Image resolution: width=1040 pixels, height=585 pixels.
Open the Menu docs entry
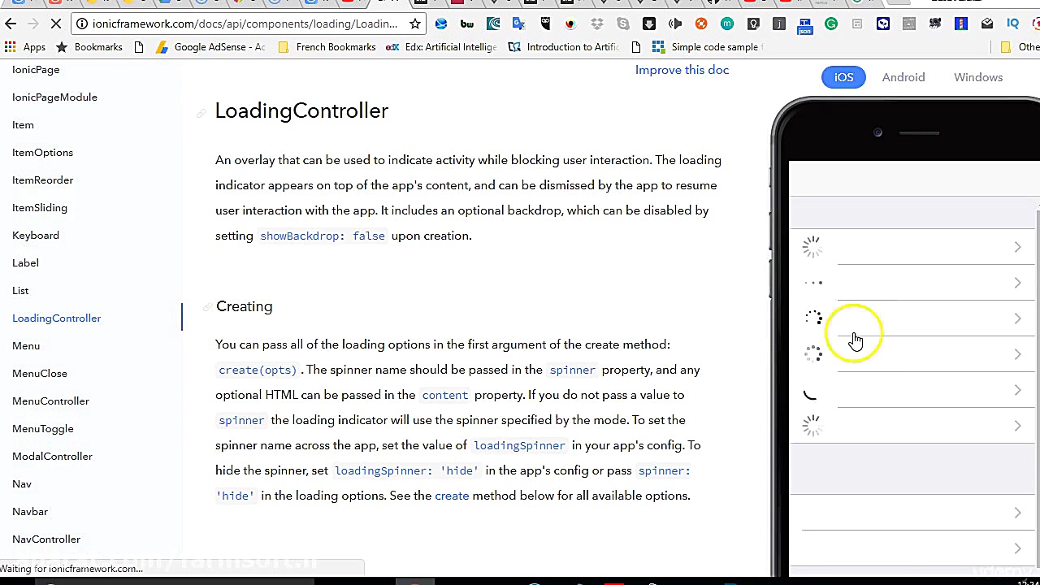click(26, 346)
